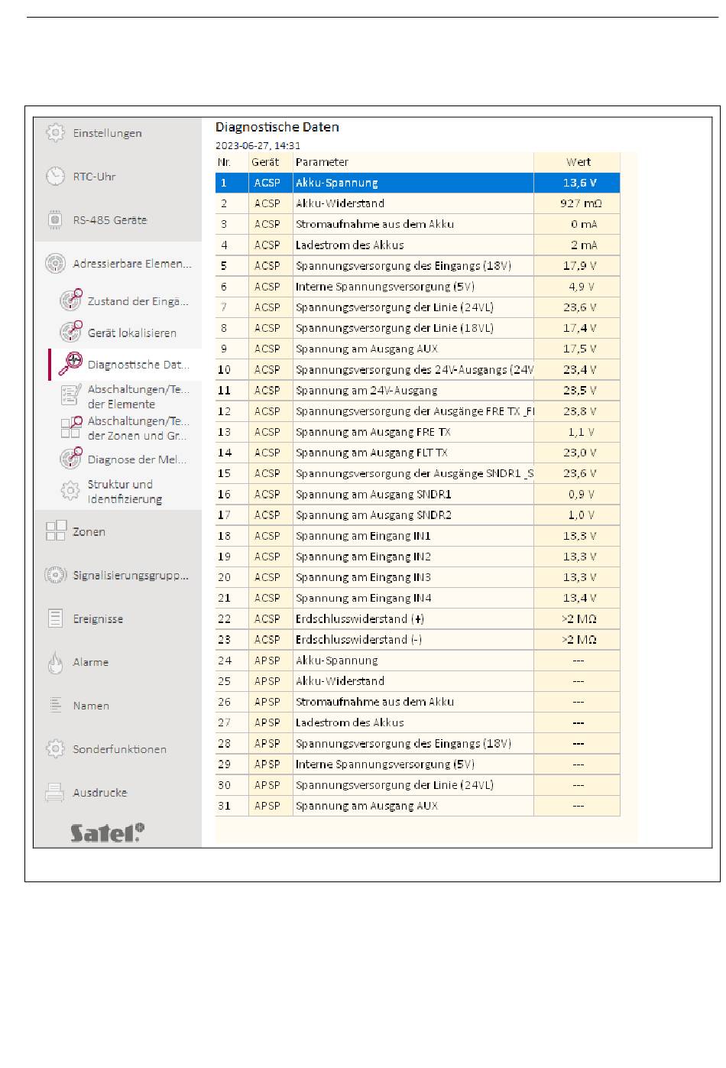This screenshot has height=1068, width=726.
Task: Click the RTC-Uhr clock icon
Action: point(55,176)
